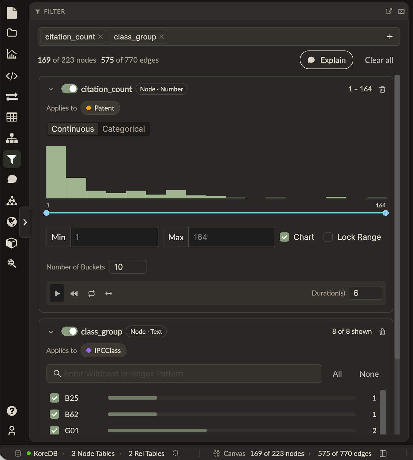
Task: Expand the sidebar with the arrow handle
Action: (25, 222)
